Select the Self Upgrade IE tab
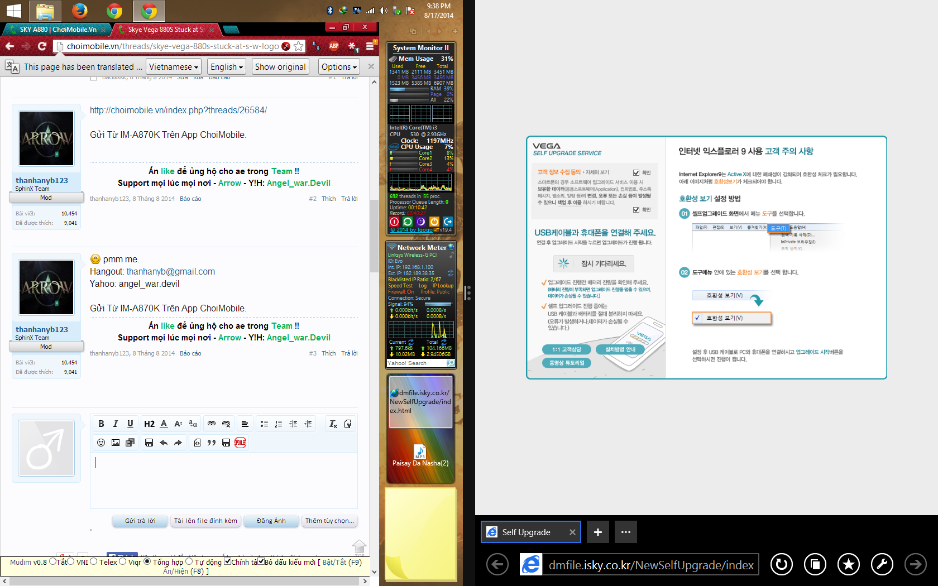Viewport: 938px width, 586px height. [530, 532]
